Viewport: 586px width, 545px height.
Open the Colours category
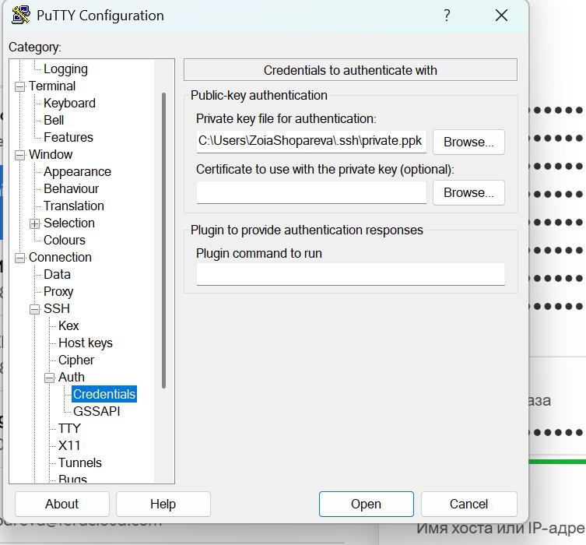click(65, 240)
